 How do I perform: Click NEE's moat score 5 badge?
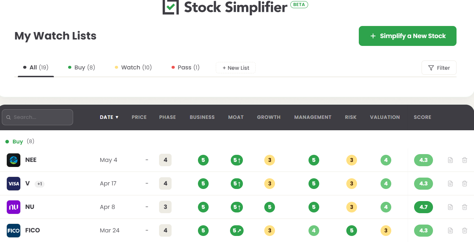click(237, 160)
